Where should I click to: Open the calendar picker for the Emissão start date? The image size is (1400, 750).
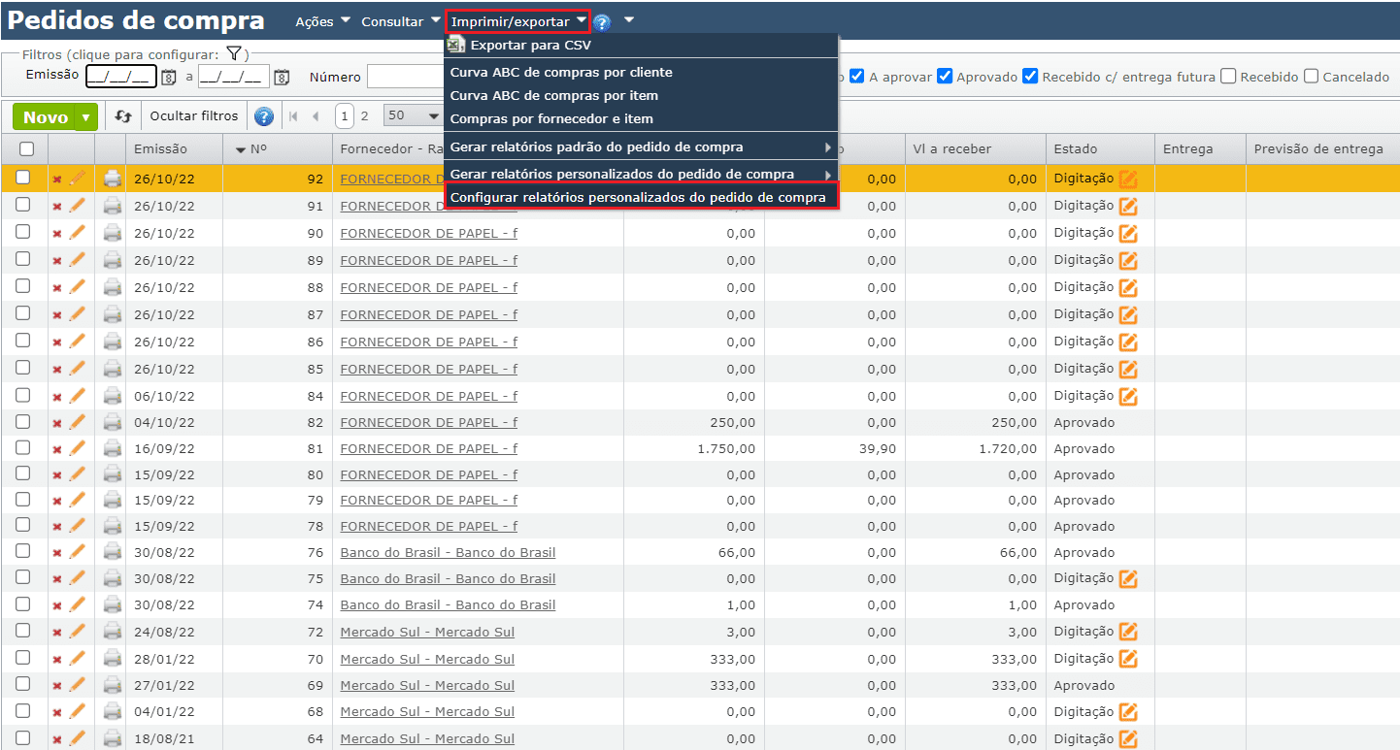click(168, 78)
